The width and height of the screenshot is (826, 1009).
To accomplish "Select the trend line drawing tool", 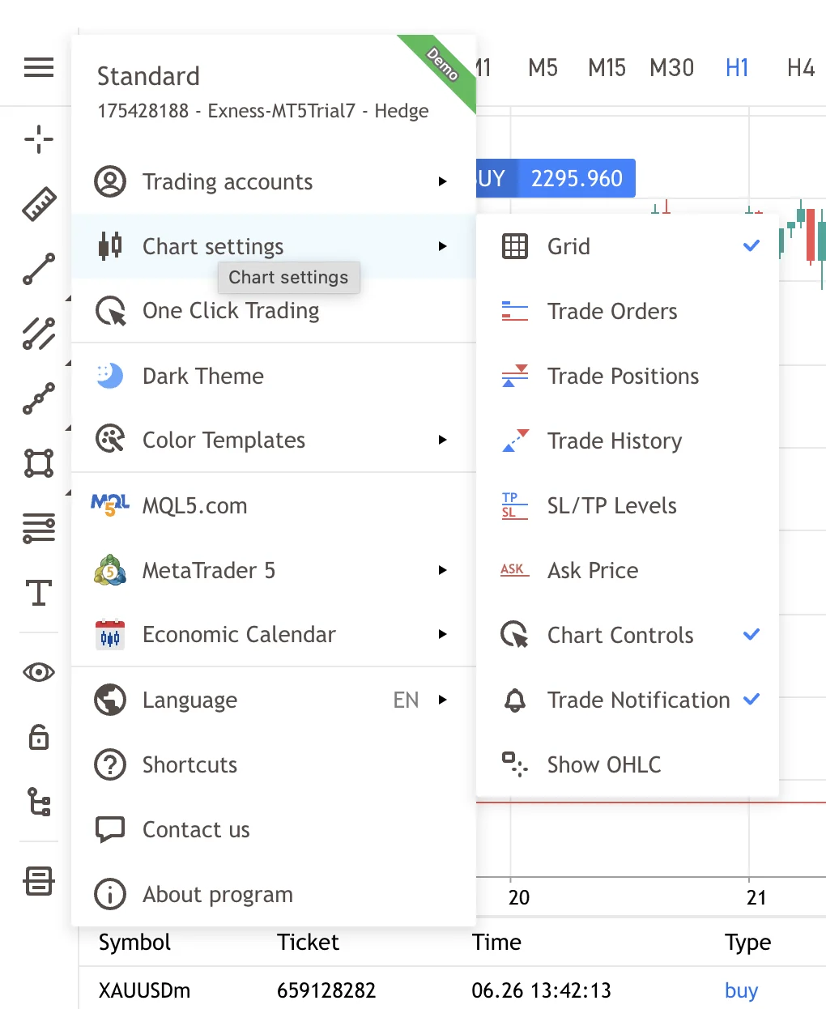I will click(x=39, y=269).
